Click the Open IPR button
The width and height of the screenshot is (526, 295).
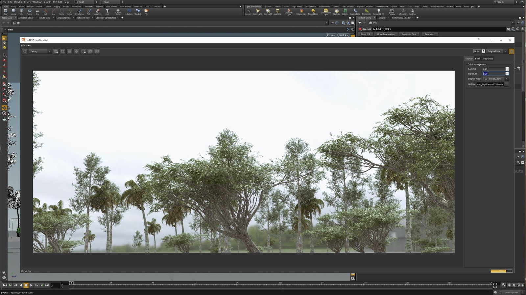click(x=366, y=34)
